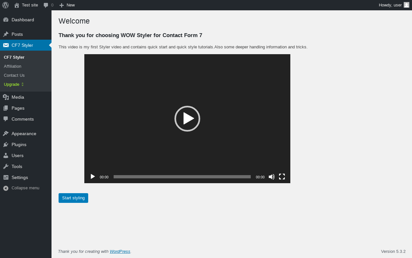The width and height of the screenshot is (412, 258).
Task: Click the Posts pushpin icon
Action: [x=6, y=34]
